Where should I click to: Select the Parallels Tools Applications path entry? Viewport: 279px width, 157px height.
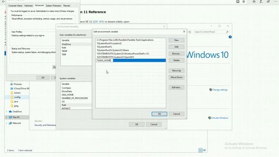pos(131,40)
